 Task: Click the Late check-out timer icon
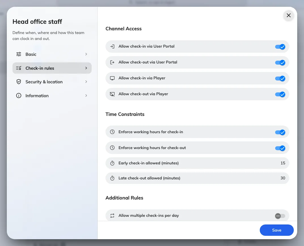[x=112, y=178]
